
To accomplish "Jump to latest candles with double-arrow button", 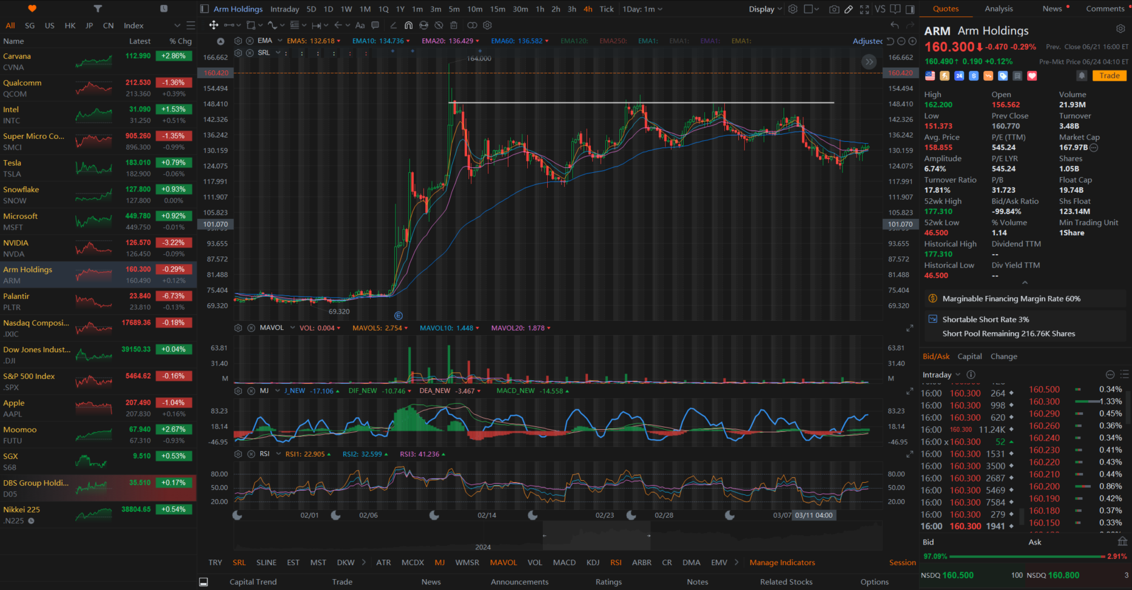I will [x=869, y=61].
